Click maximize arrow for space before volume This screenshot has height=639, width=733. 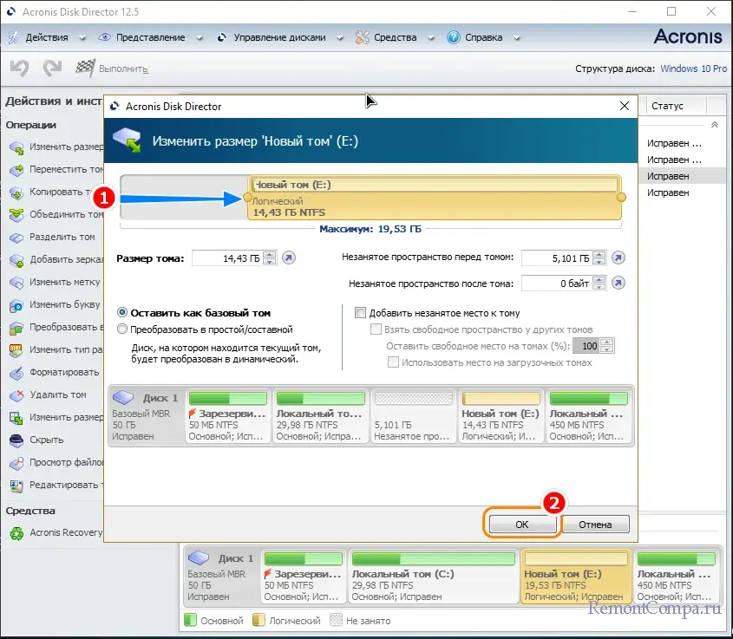pyautogui.click(x=618, y=258)
